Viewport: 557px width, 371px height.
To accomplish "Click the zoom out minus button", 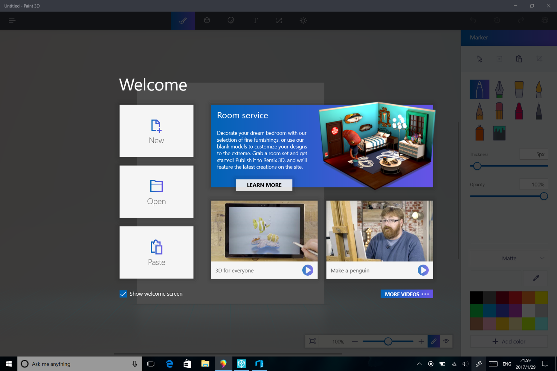I will point(355,341).
